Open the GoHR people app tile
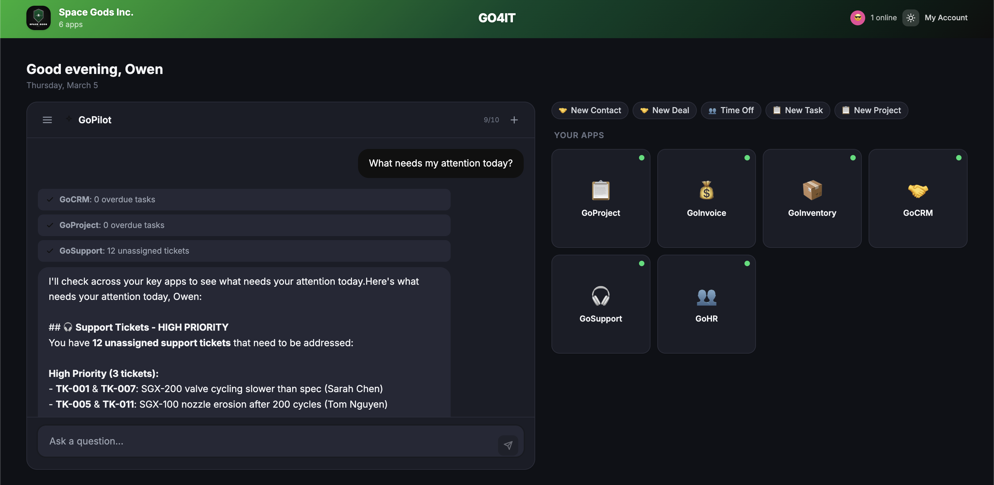Image resolution: width=994 pixels, height=485 pixels. 706,304
